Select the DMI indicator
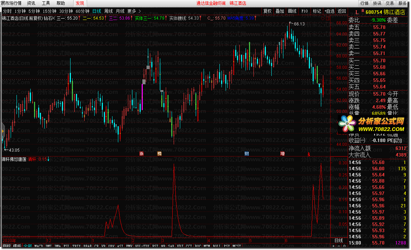Viewport: 411px width, 250px height. click(x=49, y=246)
